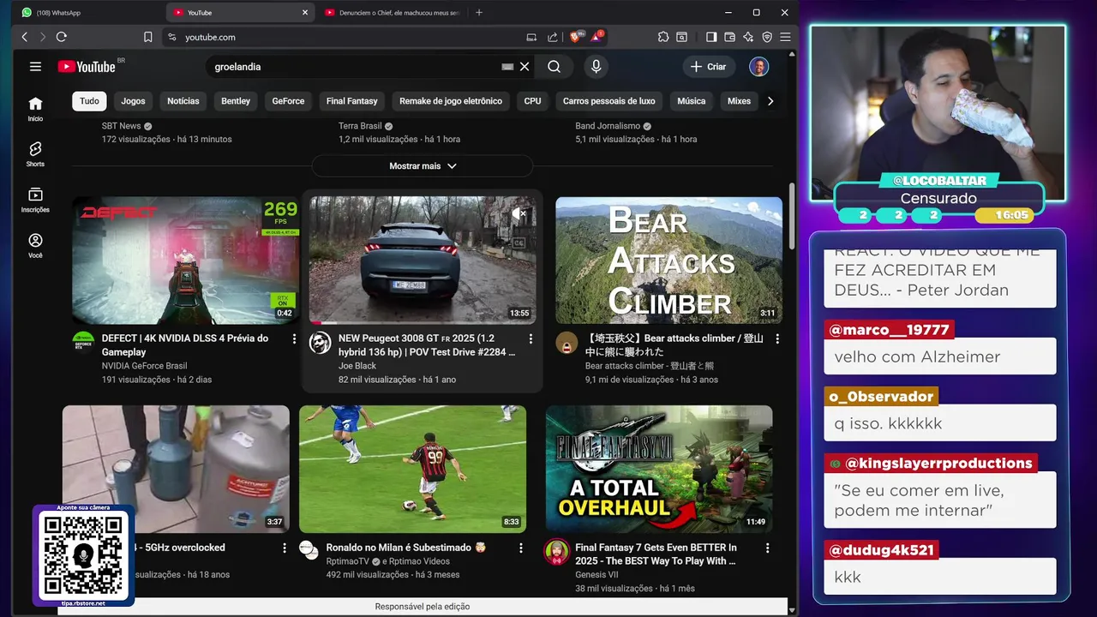Open Genesis VII channel link
The image size is (1097, 617).
point(596,575)
